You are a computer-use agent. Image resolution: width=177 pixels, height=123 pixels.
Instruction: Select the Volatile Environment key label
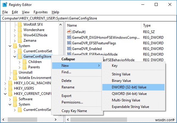[35, 78]
